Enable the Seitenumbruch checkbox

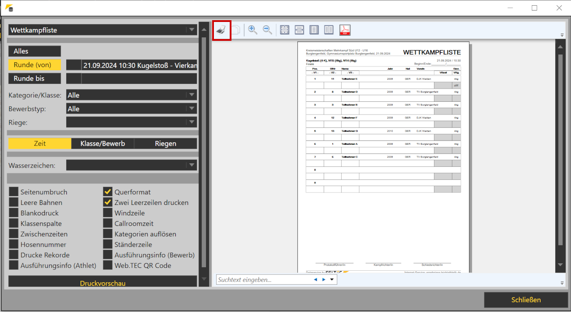tap(14, 192)
